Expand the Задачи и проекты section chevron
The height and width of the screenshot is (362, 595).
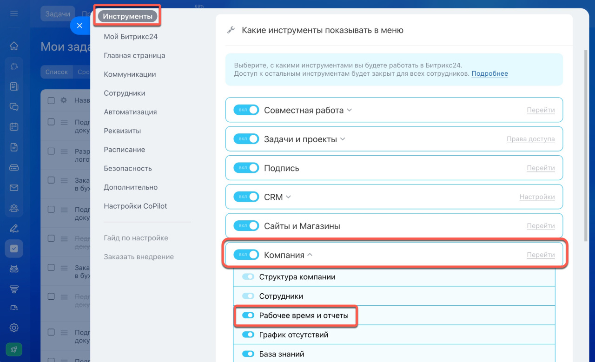[x=343, y=139]
